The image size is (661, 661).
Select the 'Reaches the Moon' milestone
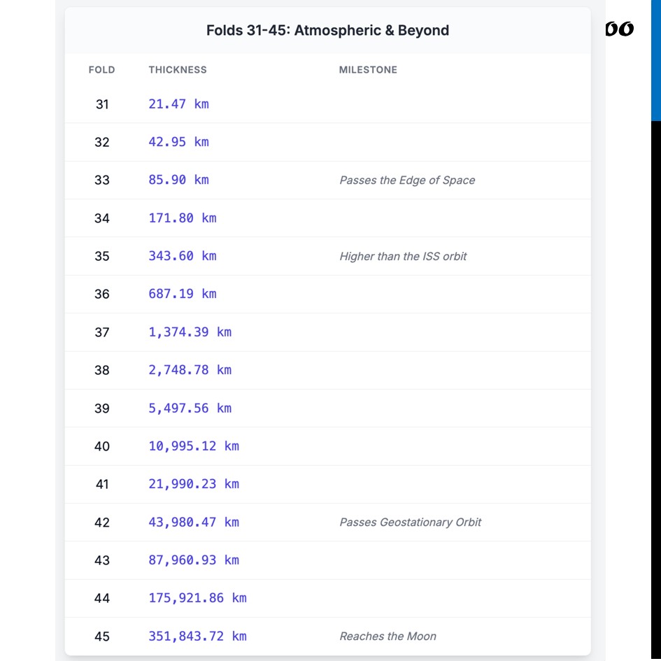[x=388, y=636]
